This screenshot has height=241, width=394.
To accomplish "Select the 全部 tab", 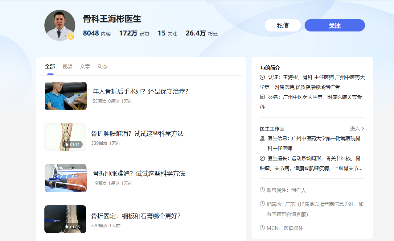I will point(50,66).
